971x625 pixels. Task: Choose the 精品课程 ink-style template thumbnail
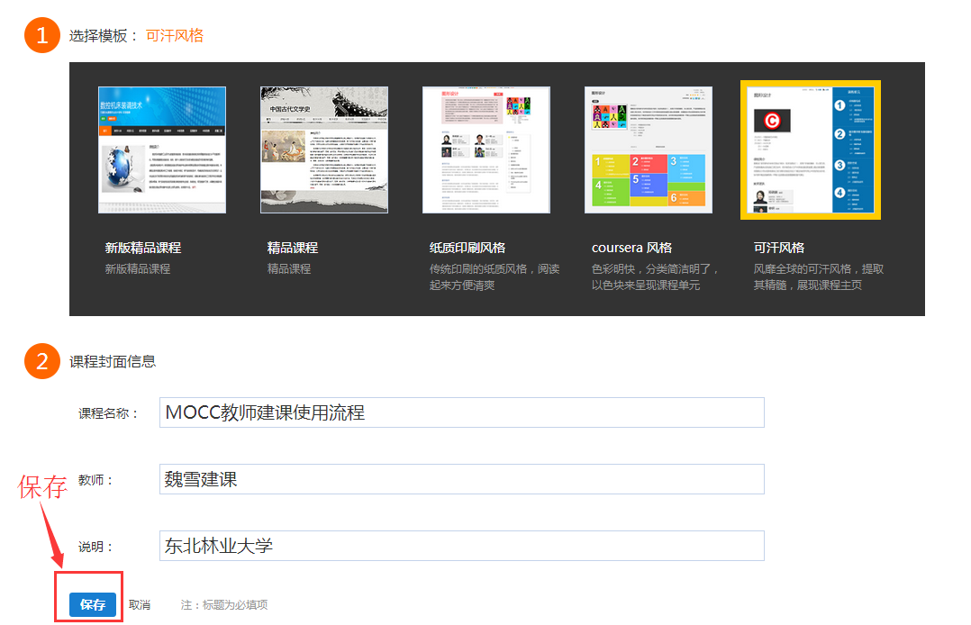(324, 149)
